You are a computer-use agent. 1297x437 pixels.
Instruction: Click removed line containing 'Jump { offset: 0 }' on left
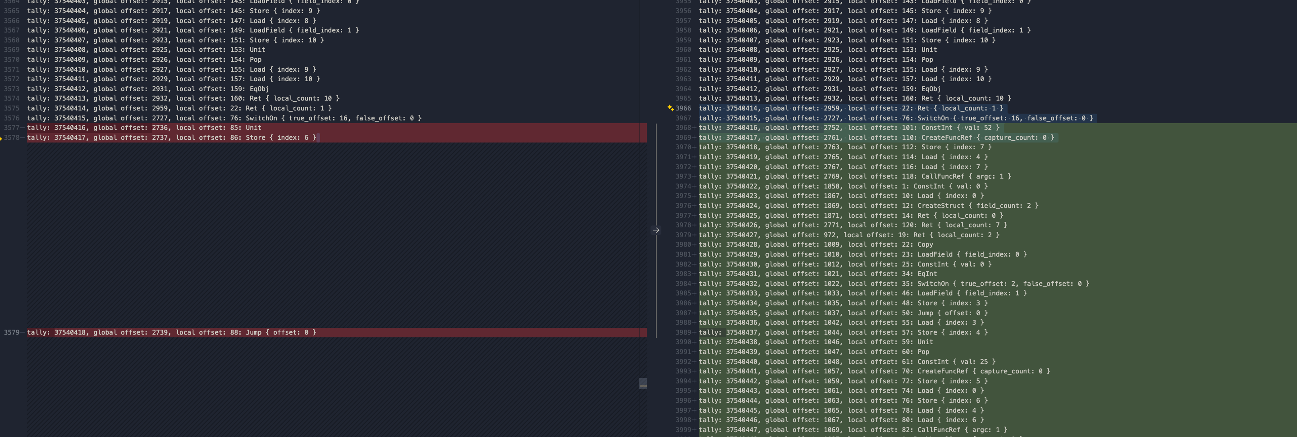[x=171, y=332]
